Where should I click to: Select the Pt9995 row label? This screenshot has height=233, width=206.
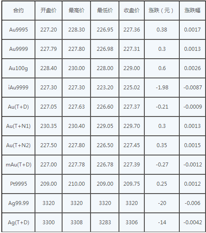[x=18, y=184]
